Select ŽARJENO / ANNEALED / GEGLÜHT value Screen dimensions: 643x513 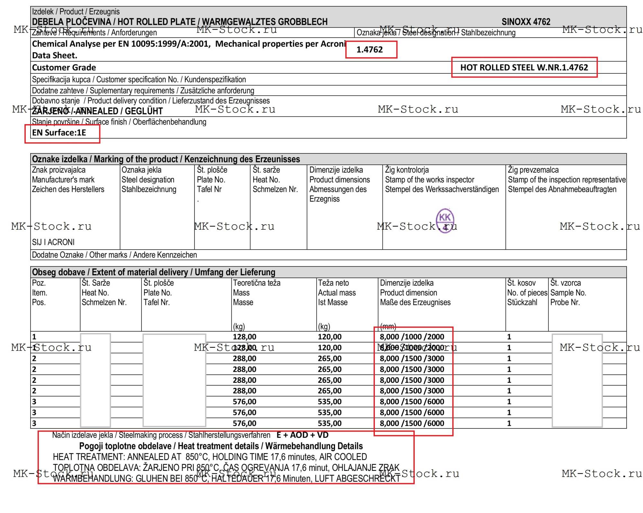coord(97,111)
